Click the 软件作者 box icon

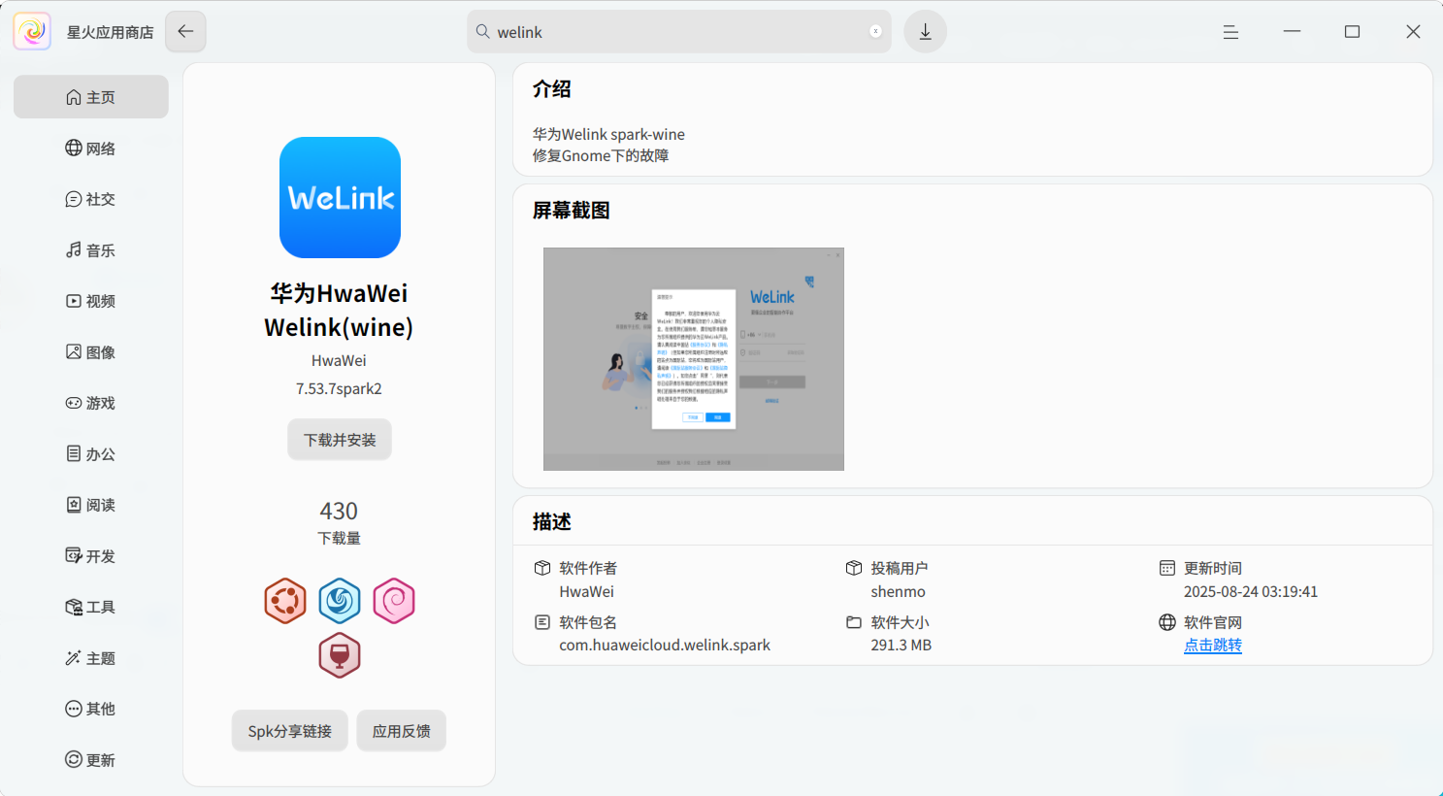click(542, 568)
